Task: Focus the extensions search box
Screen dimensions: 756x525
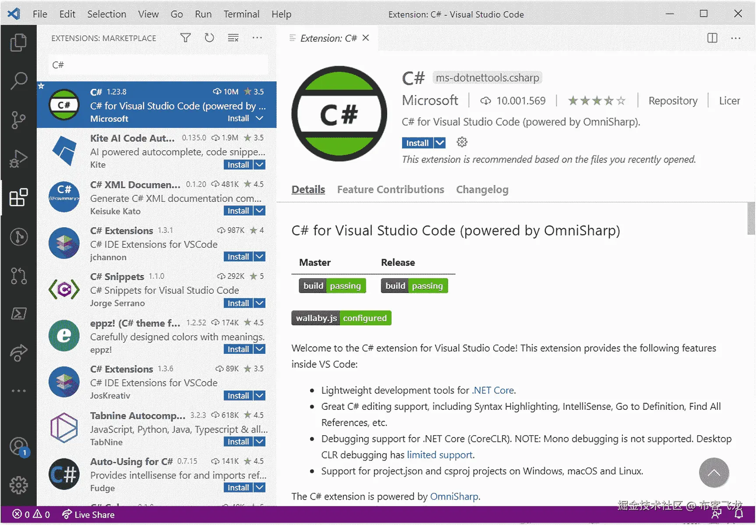Action: click(158, 65)
